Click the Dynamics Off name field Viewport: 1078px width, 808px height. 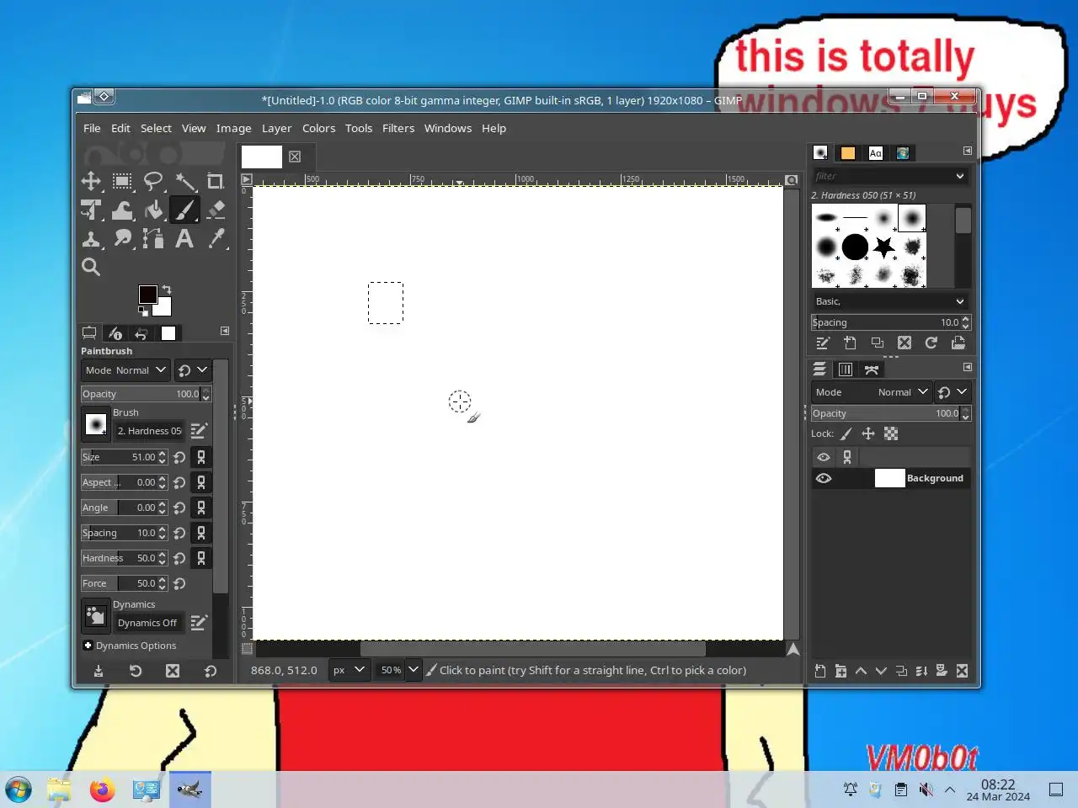(148, 623)
